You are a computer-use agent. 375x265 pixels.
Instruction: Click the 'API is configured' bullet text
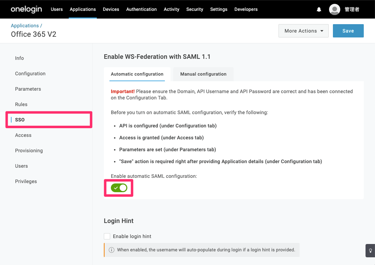click(168, 126)
